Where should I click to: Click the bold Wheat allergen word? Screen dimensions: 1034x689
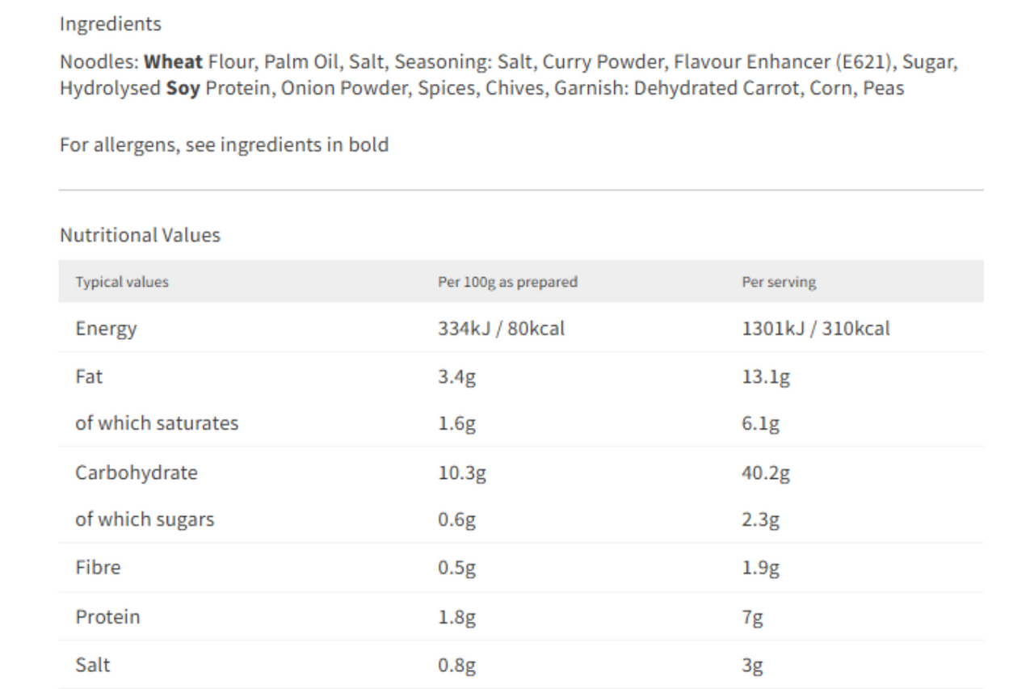(174, 63)
